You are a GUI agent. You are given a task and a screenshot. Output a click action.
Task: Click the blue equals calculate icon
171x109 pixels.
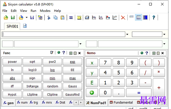(71, 18)
